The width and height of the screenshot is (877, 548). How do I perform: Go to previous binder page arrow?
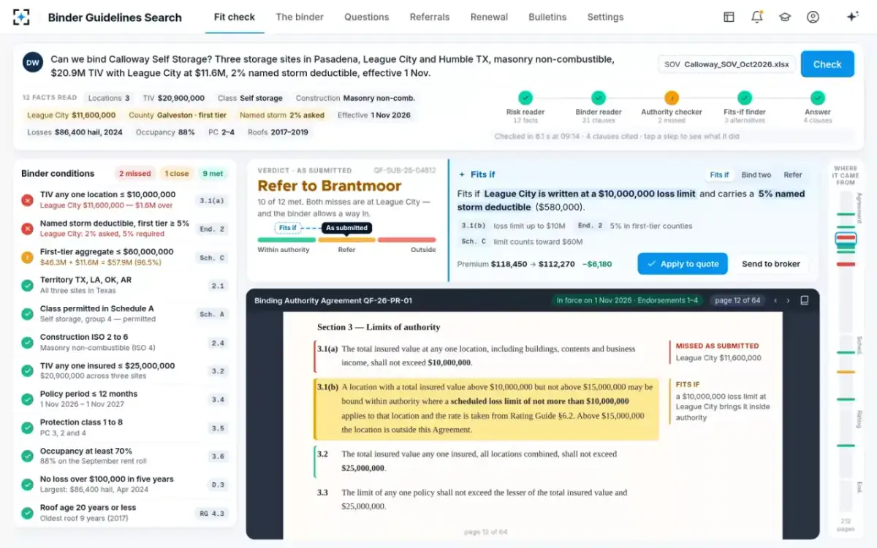(x=776, y=300)
